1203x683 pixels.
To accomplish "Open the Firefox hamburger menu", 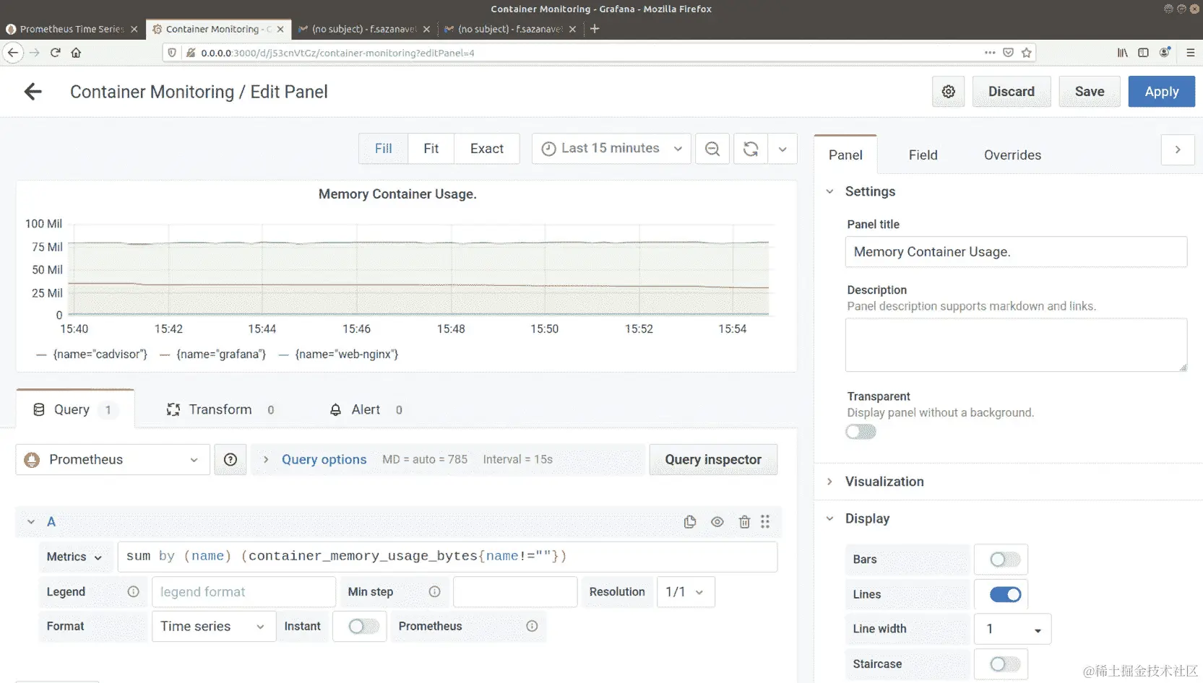I will [x=1191, y=53].
